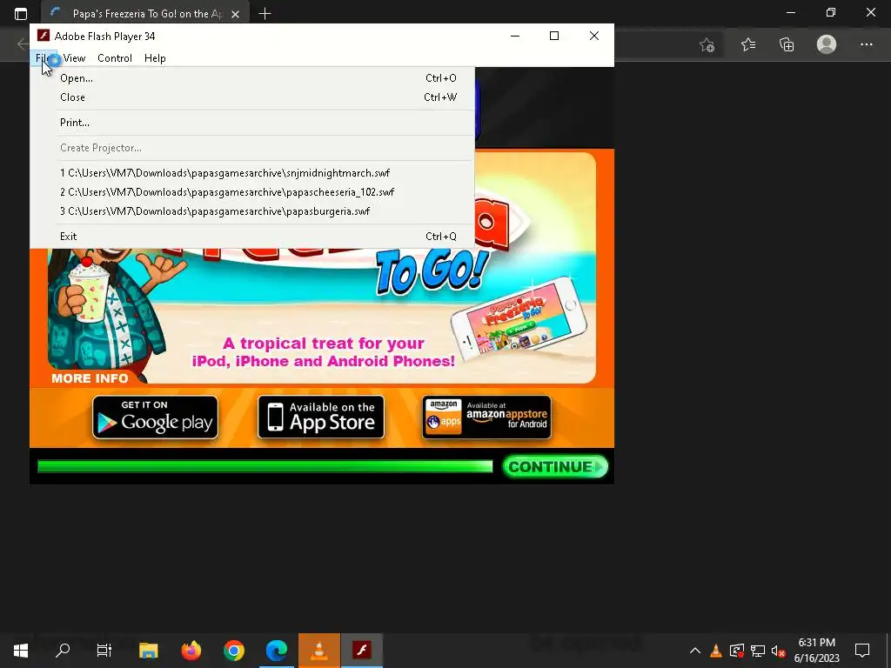Image resolution: width=891 pixels, height=668 pixels.
Task: Open Edge Collections
Action: coord(787,44)
